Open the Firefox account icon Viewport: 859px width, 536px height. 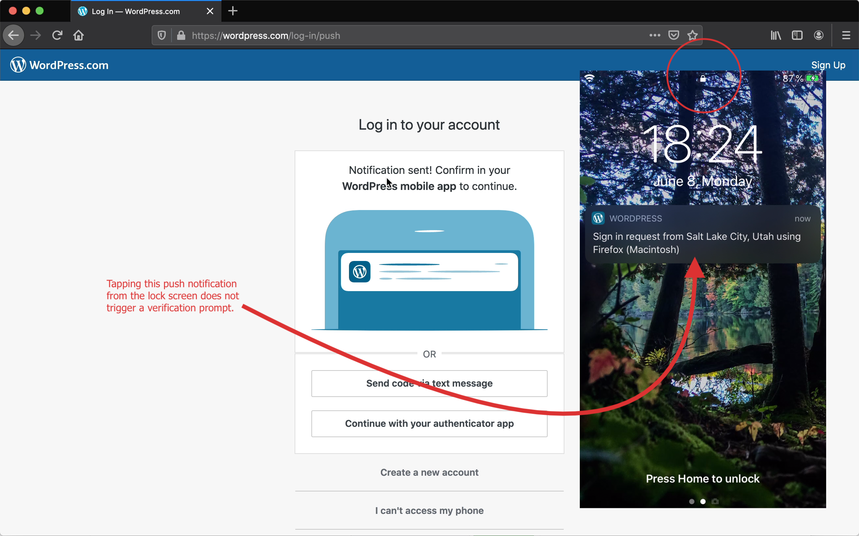point(818,36)
